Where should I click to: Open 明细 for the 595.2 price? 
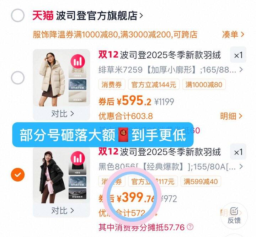(x=231, y=116)
